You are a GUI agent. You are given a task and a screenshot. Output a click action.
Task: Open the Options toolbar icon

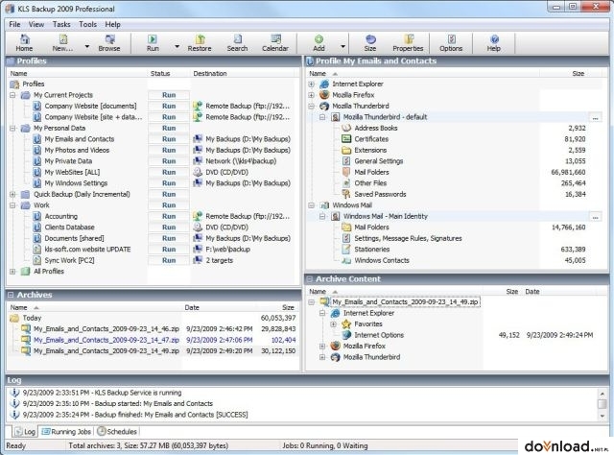tap(451, 43)
